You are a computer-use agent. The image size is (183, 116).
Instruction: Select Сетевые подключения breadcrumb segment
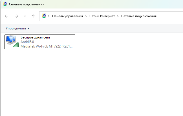[x=139, y=16]
